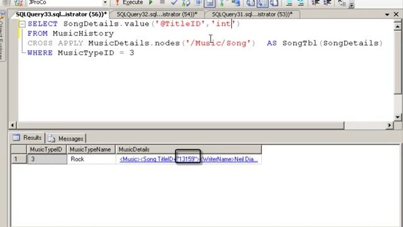
Task: Switch output to Results to Text
Action: (250, 3)
